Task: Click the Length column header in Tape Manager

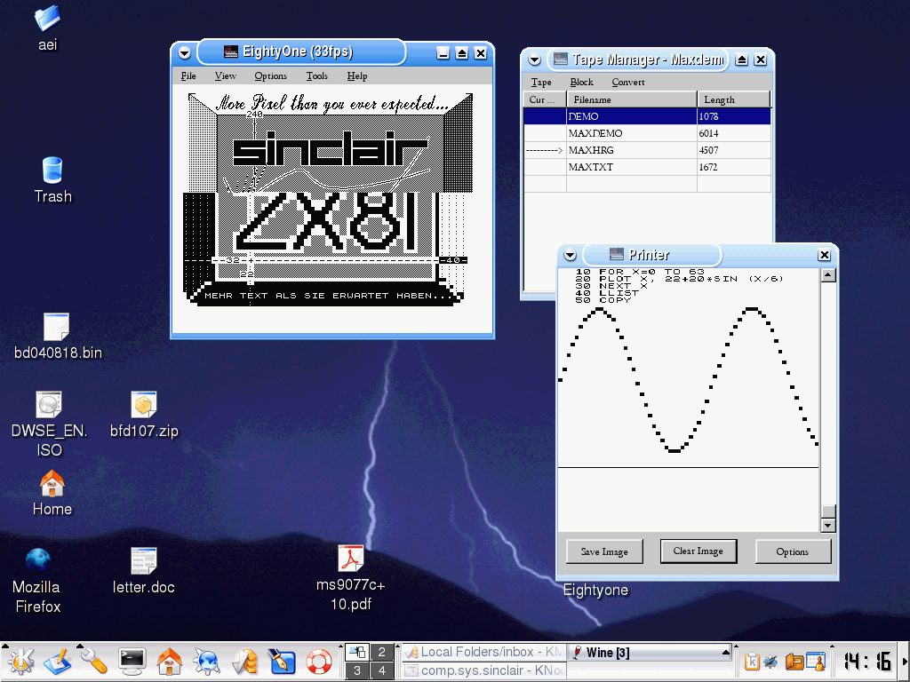Action: click(733, 99)
